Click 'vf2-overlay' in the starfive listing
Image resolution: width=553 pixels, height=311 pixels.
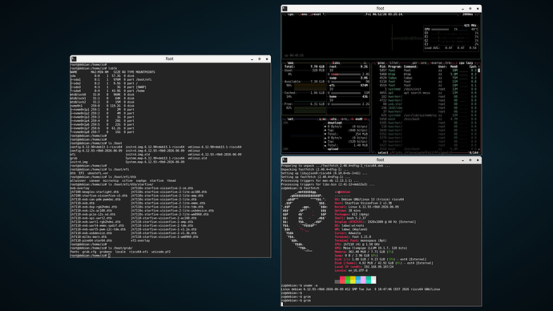pos(140,240)
